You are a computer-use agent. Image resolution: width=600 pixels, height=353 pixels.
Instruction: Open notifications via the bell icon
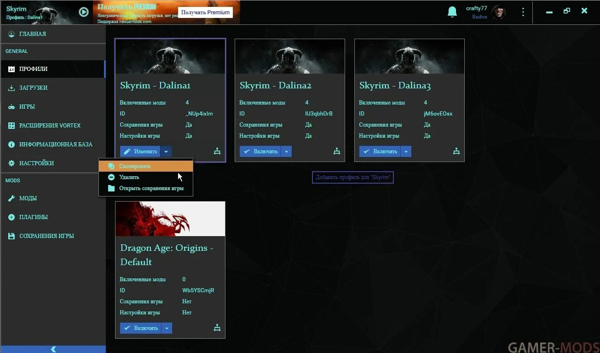tap(452, 12)
